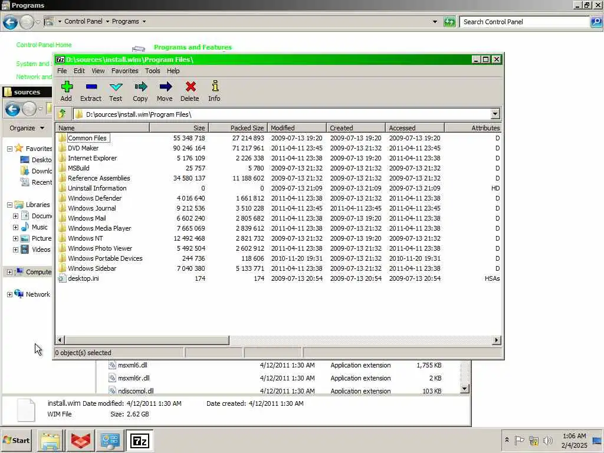
Task: Click the Action Center flag icon
Action: [x=519, y=440]
